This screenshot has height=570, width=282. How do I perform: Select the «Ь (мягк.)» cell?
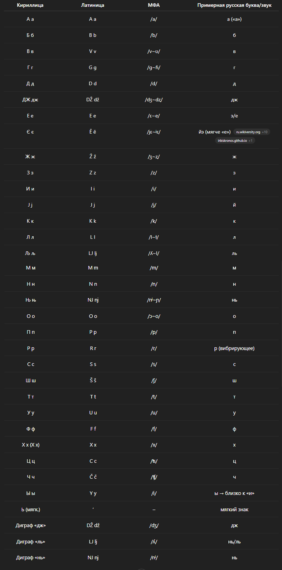coord(31,509)
